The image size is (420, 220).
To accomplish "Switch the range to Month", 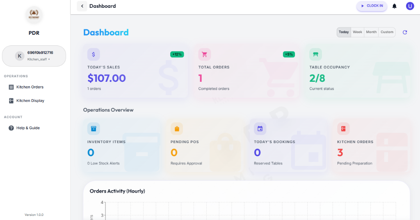I will click(x=371, y=32).
